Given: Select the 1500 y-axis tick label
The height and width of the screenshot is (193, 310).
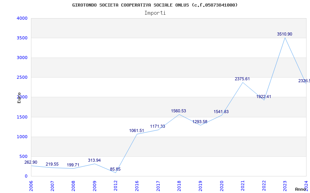Looking at the screenshot, I should tap(22, 117).
